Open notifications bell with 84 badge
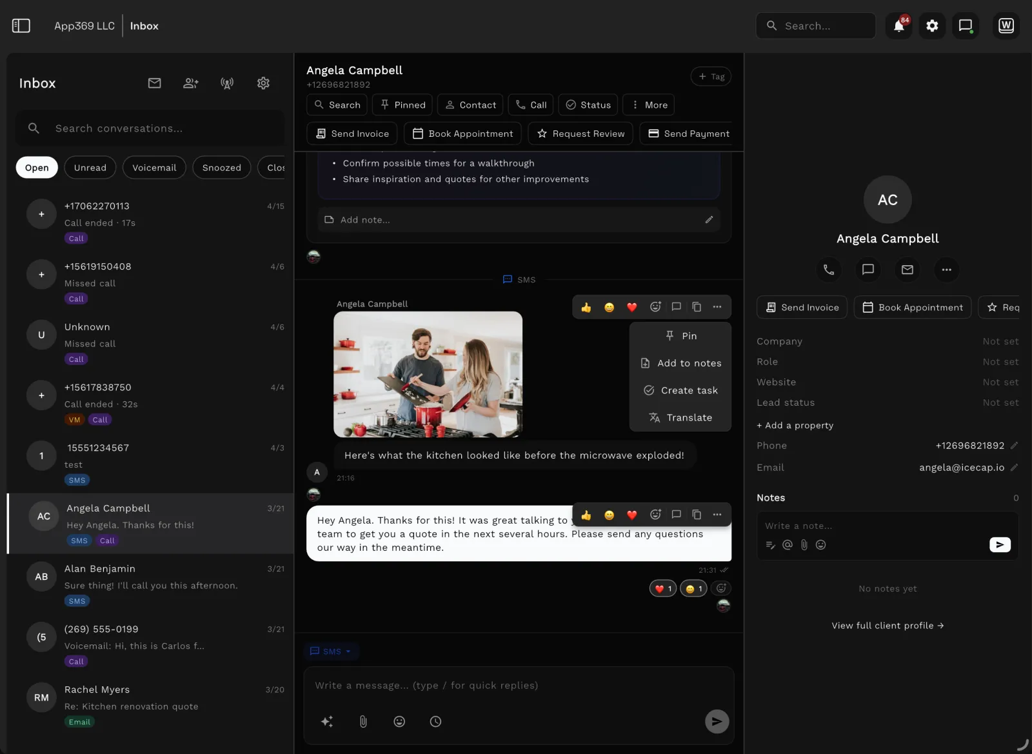This screenshot has width=1032, height=754. (899, 26)
